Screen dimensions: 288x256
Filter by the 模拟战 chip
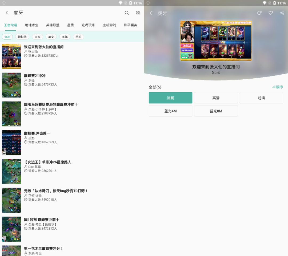tap(22, 37)
